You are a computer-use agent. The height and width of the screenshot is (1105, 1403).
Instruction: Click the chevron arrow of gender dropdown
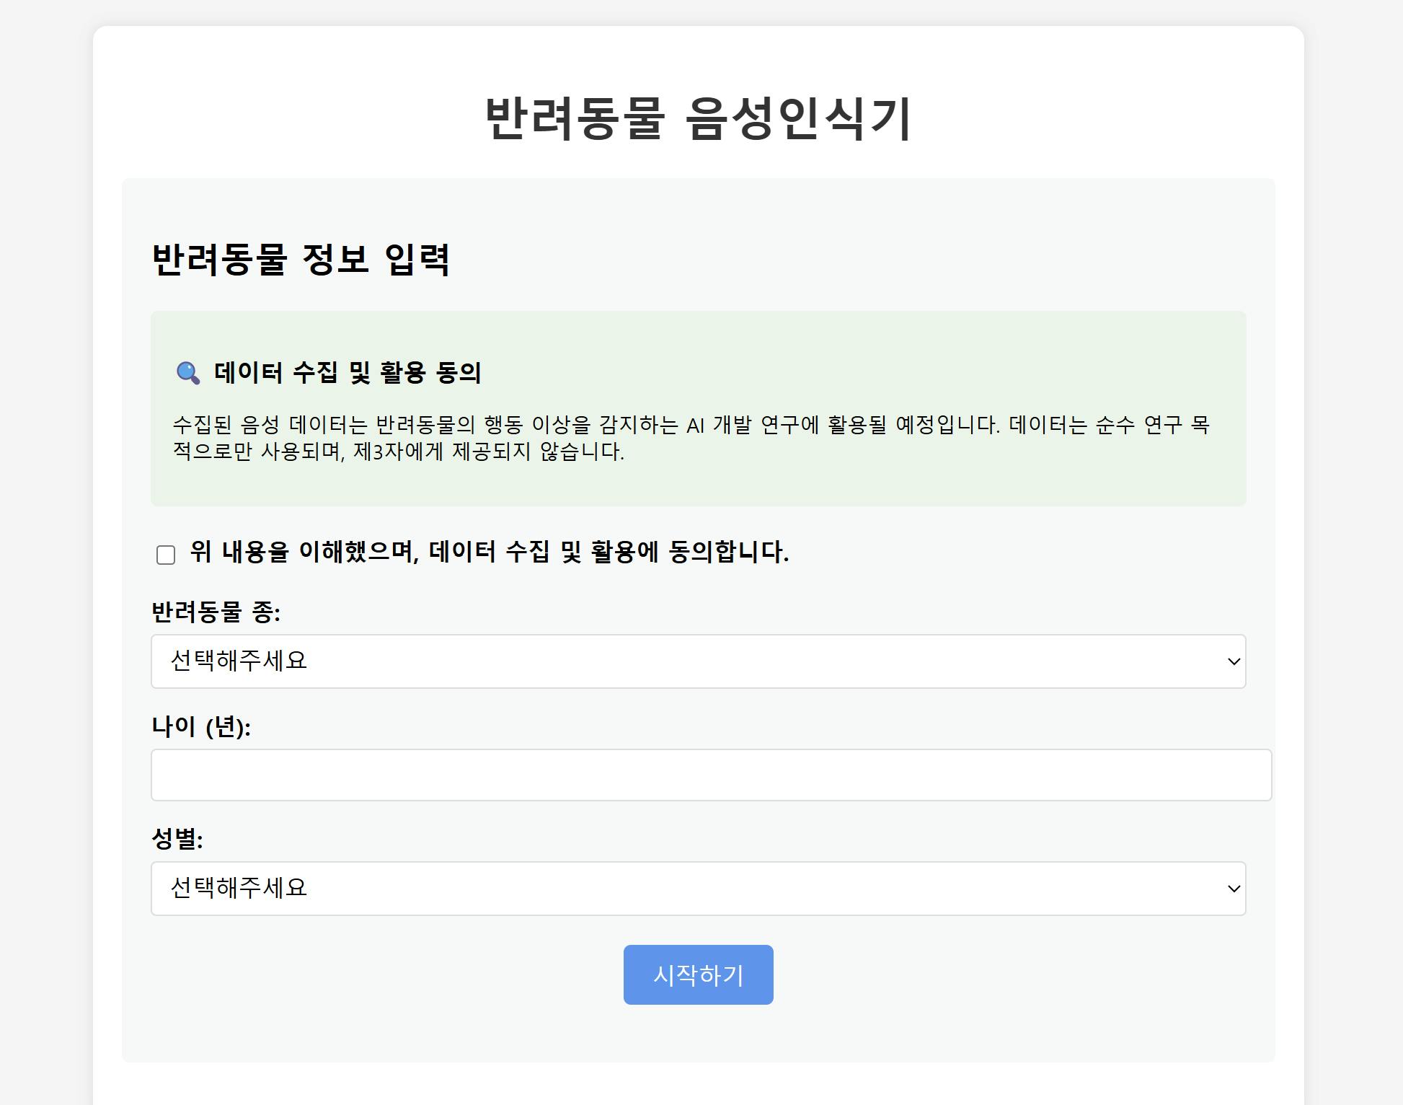coord(1234,889)
